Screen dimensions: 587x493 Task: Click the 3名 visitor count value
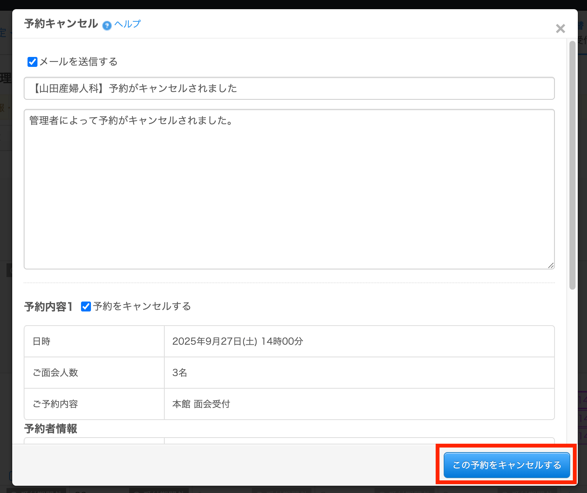180,373
